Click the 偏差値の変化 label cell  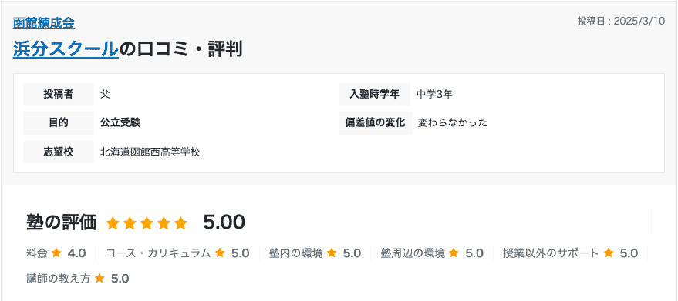[376, 123]
